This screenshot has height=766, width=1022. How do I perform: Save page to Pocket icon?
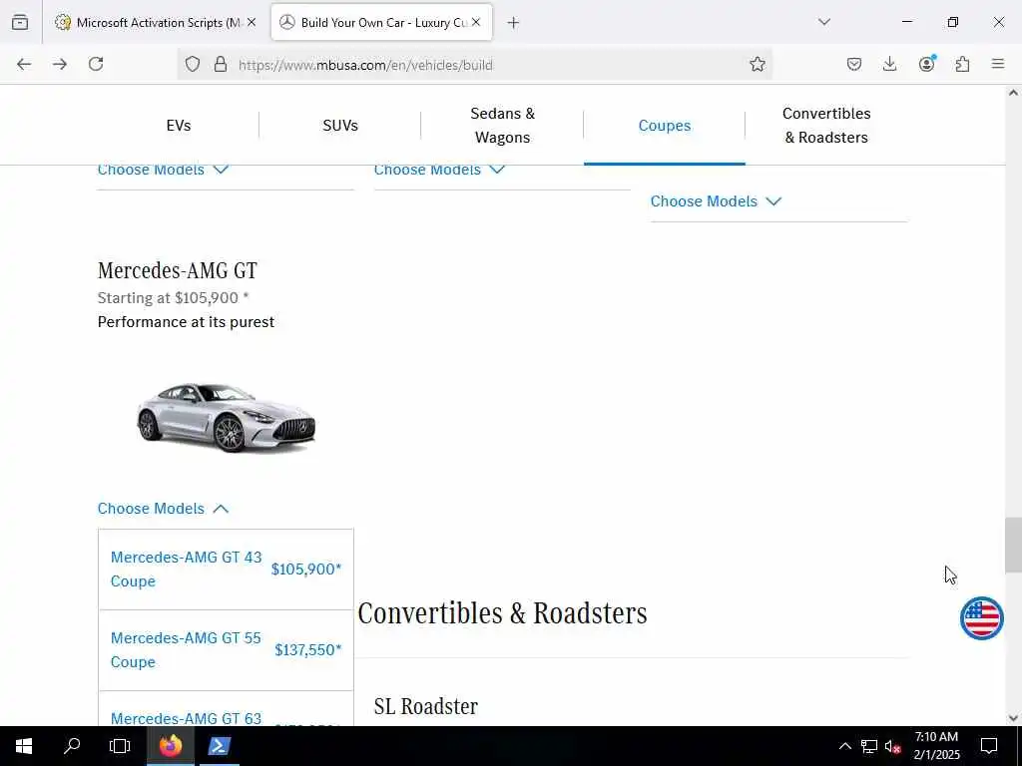coord(854,64)
